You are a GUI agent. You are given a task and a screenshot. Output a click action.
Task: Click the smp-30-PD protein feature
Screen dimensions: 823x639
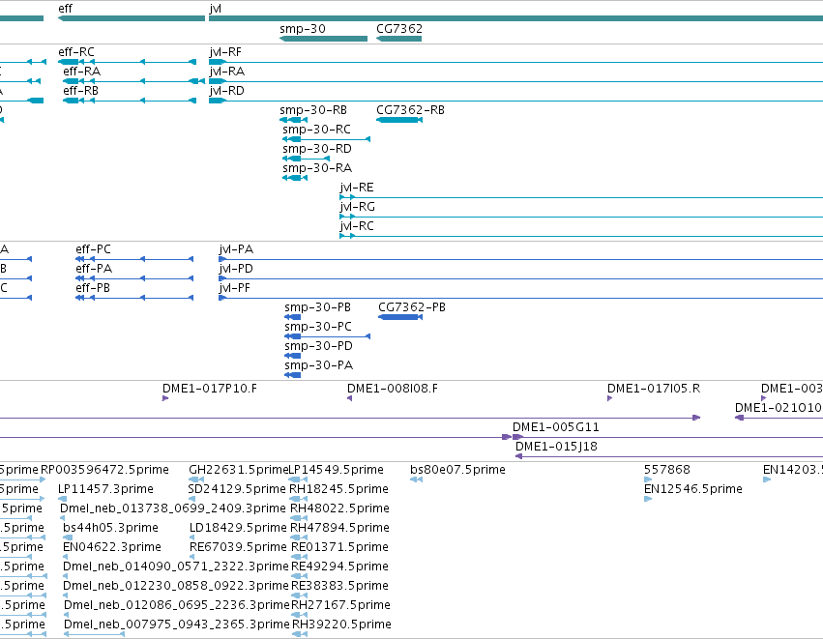[293, 356]
